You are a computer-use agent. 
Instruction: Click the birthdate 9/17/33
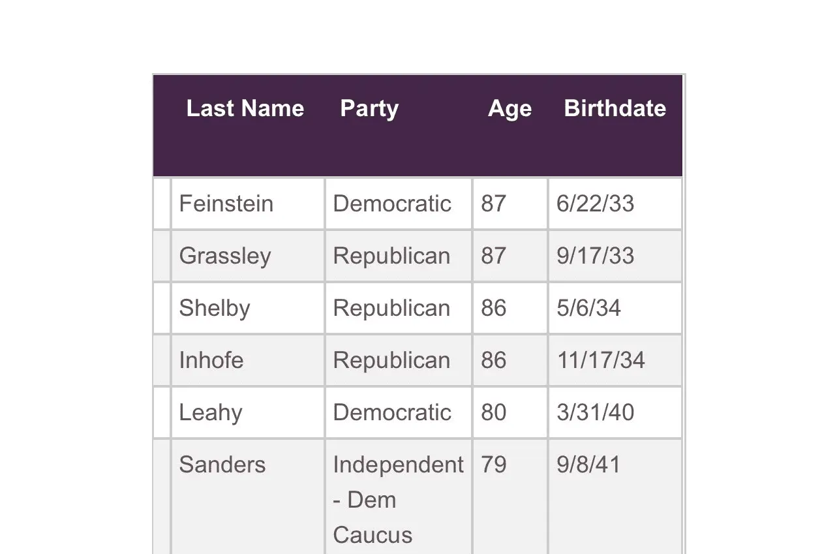(595, 256)
